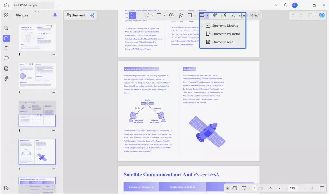Expand the save options dropdown arrow
329x194 pixels.
tap(316, 15)
